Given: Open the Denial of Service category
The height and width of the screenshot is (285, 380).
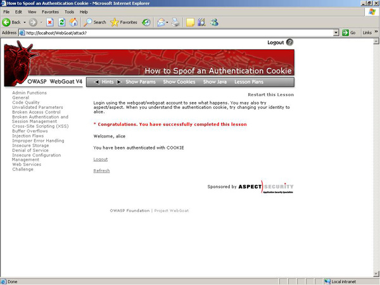Looking at the screenshot, I should tap(30, 150).
